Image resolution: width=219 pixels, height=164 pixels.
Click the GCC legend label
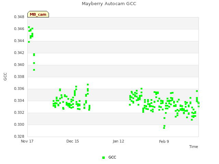pos(112,157)
